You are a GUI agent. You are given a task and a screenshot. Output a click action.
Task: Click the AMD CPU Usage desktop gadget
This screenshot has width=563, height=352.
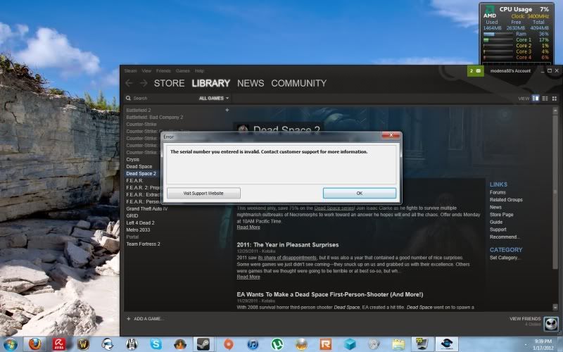[x=517, y=33]
